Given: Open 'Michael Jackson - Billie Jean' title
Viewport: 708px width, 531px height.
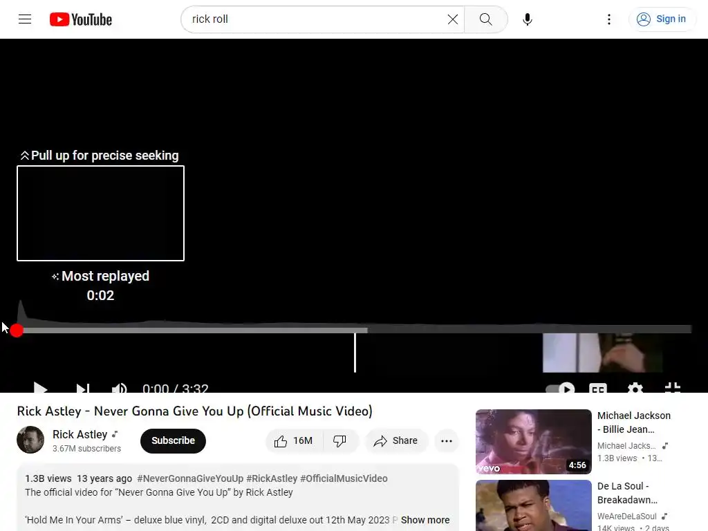Looking at the screenshot, I should click(634, 422).
